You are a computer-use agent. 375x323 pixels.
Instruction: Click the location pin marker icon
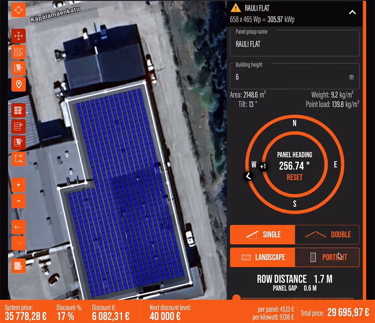coord(18,85)
